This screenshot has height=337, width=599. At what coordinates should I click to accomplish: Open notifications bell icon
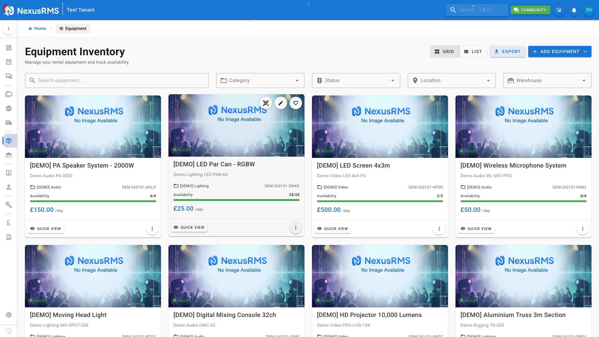click(x=574, y=10)
